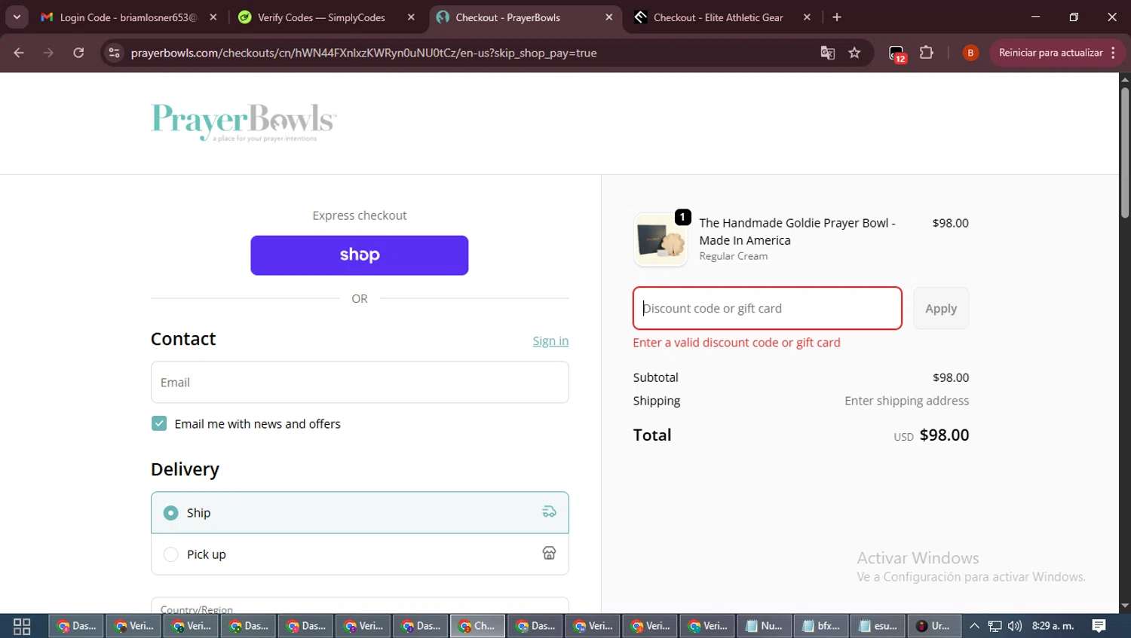
Task: Click the discount code error message
Action: click(737, 343)
